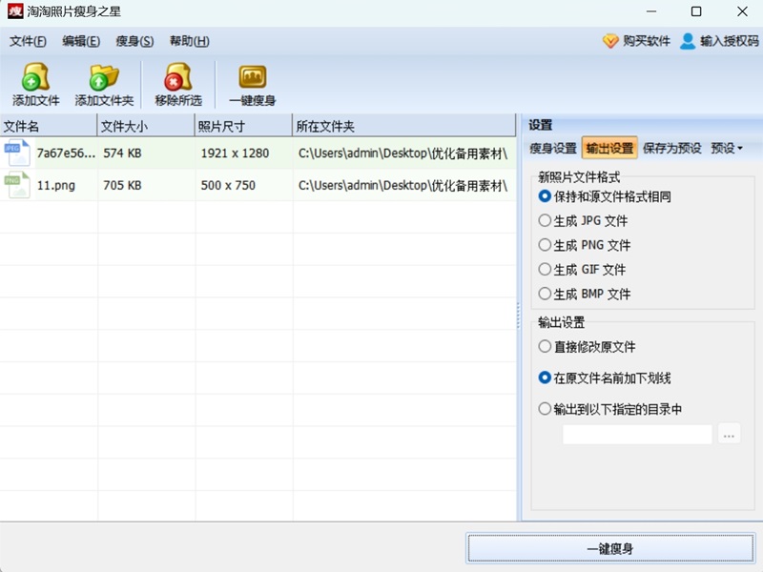Image resolution: width=763 pixels, height=572 pixels.
Task: Click the 705 KB size cell
Action: pyautogui.click(x=122, y=185)
